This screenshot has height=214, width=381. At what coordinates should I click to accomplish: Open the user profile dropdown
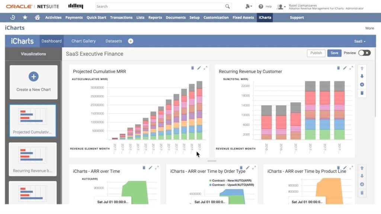click(x=281, y=7)
